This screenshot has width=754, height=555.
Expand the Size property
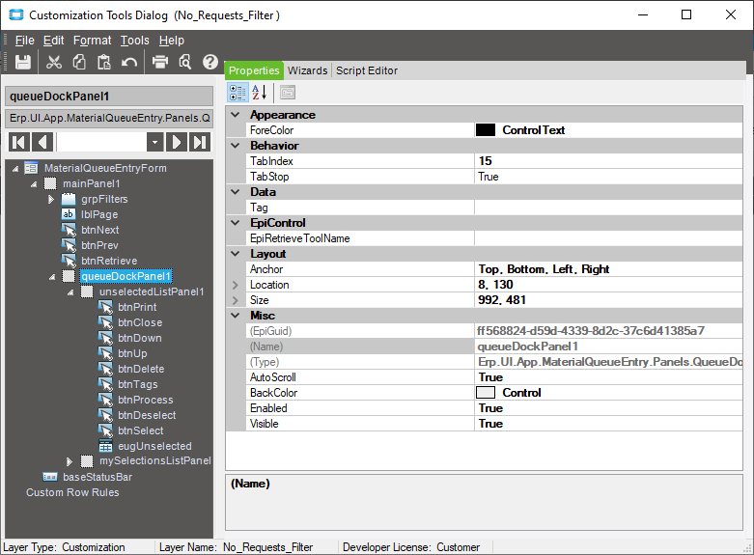[236, 300]
